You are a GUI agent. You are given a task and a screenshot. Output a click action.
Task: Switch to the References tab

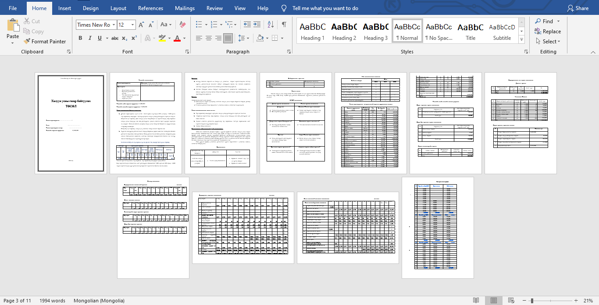click(x=151, y=8)
